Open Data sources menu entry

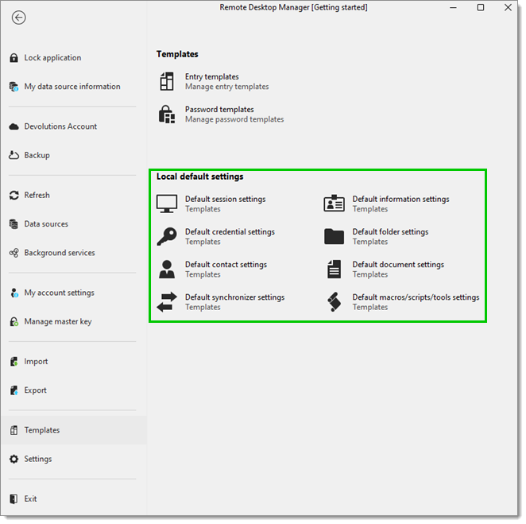(x=73, y=224)
